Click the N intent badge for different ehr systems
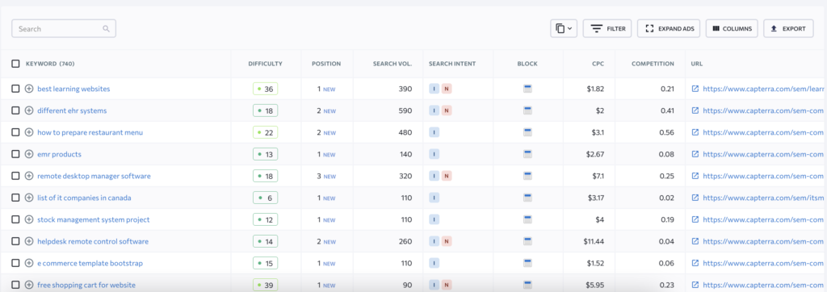 point(447,111)
